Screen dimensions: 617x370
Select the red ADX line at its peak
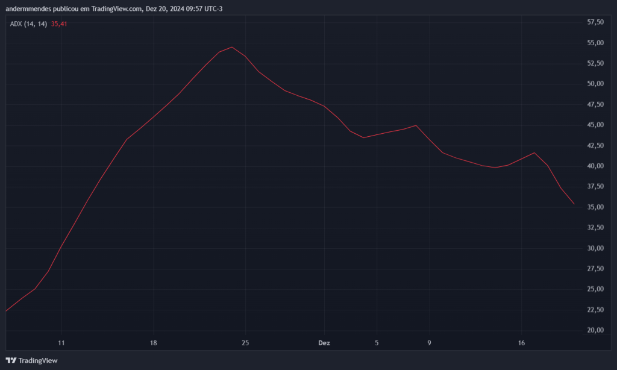231,47
